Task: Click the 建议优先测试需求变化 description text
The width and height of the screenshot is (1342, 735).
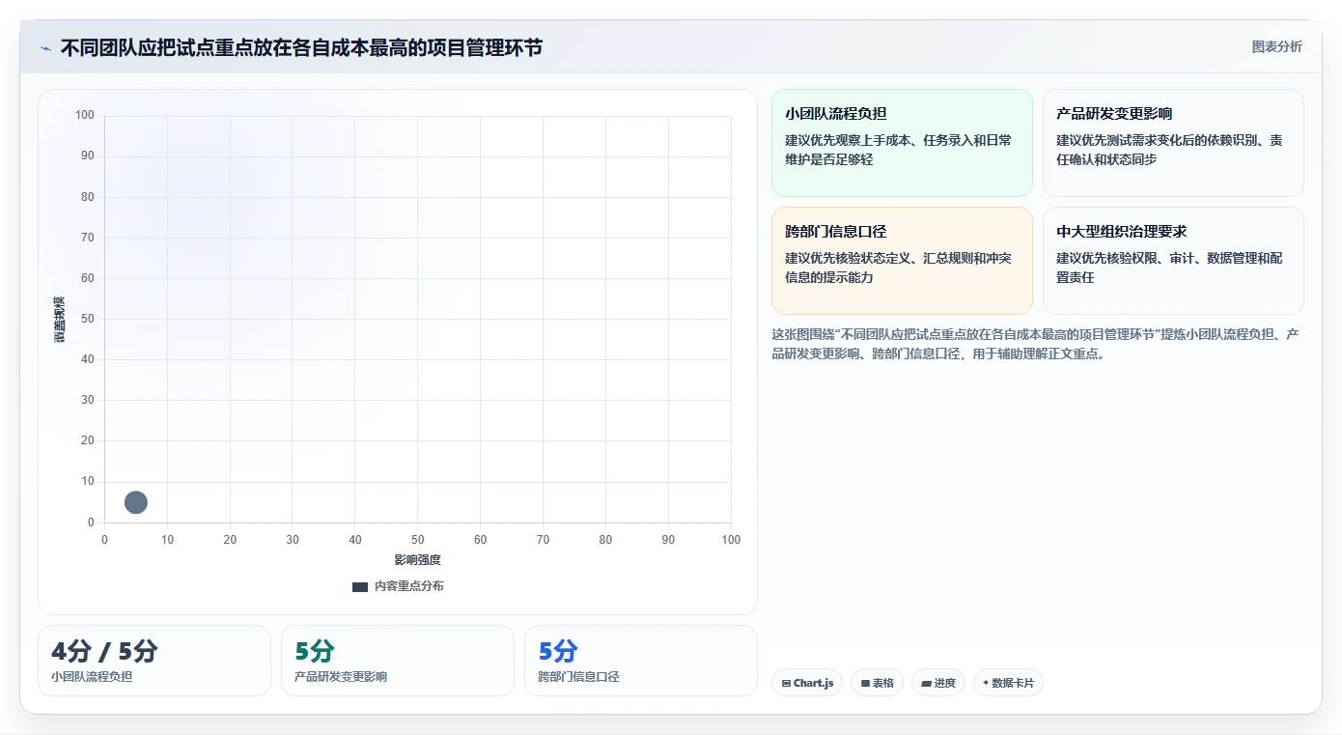Action: point(1169,150)
